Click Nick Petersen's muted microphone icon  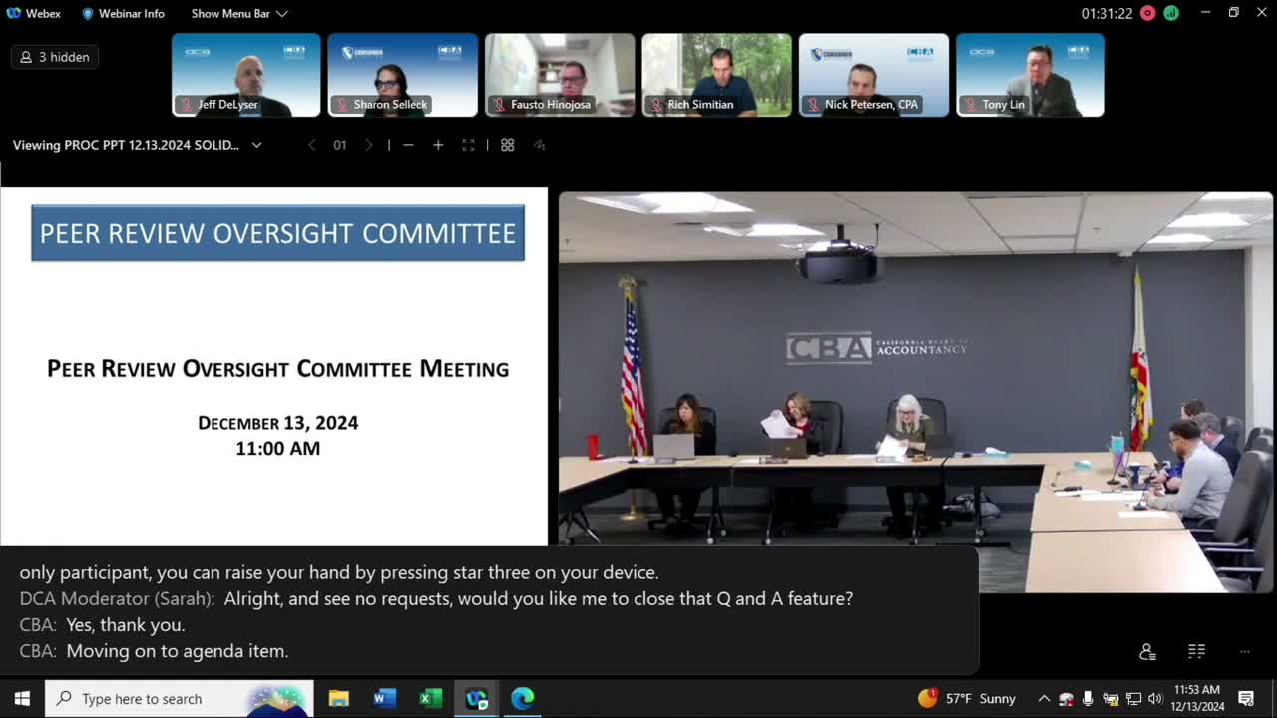point(813,104)
